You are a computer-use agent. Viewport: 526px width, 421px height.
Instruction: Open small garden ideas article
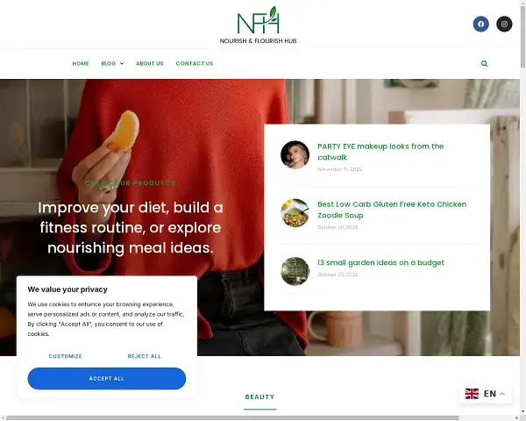tap(380, 262)
